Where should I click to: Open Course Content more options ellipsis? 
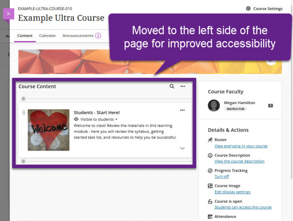tap(183, 86)
